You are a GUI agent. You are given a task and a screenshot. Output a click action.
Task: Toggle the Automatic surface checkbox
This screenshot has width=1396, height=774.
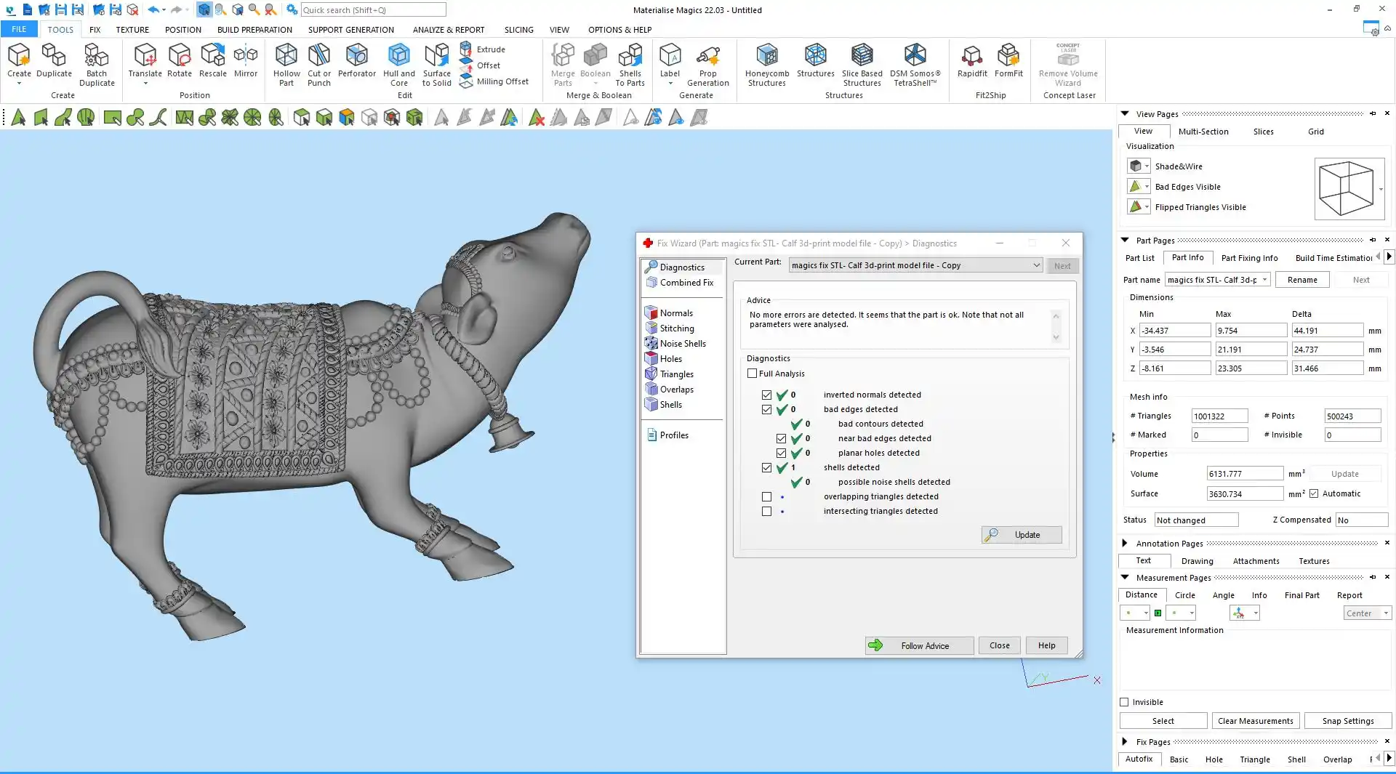[1314, 494]
